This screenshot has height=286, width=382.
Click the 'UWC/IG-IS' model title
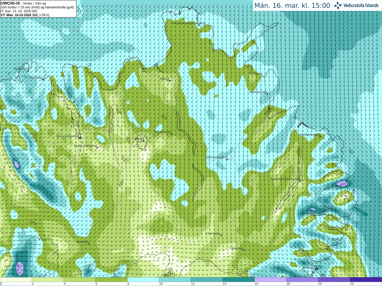pos(10,3)
